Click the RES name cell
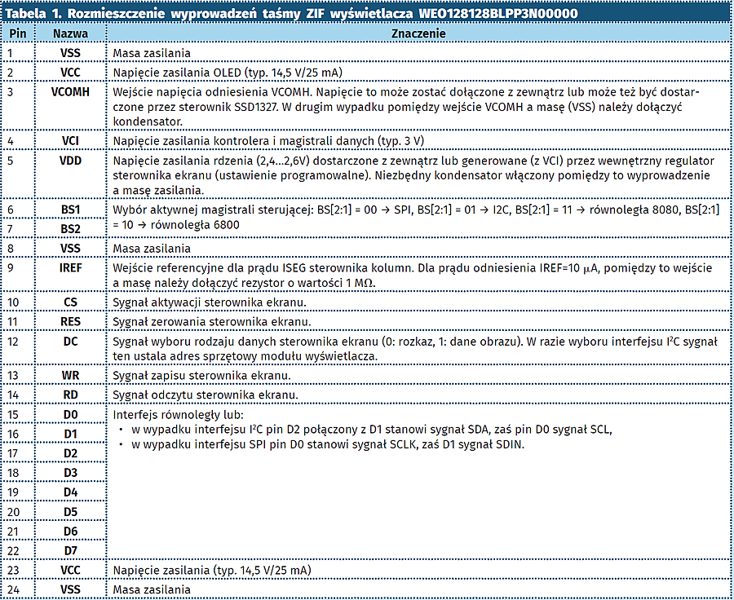The height and width of the screenshot is (600, 734). [x=70, y=322]
